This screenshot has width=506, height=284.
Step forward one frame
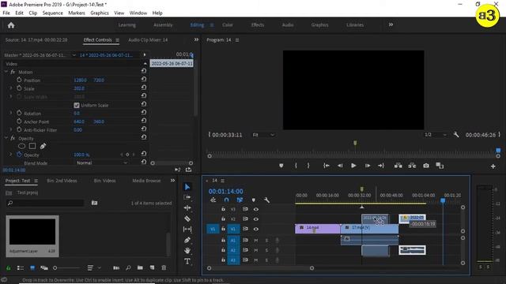[x=367, y=166]
